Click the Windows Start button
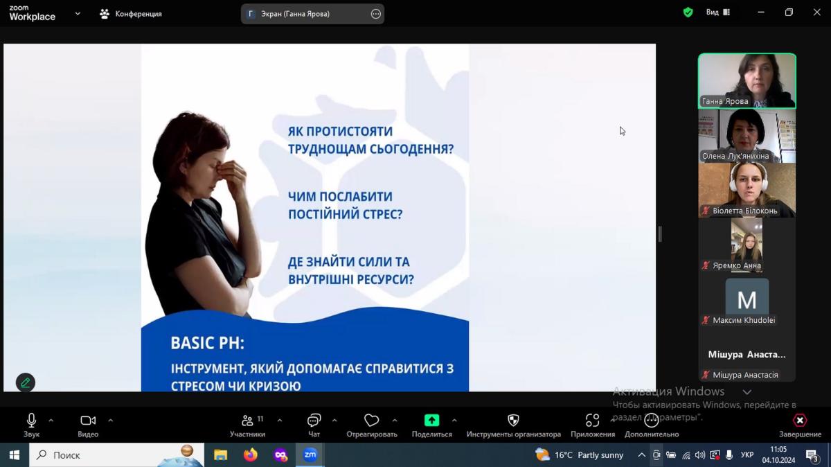831x467 pixels. pos(14,455)
